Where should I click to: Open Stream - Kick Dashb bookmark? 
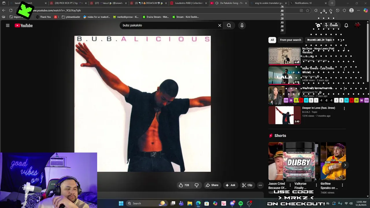click(x=185, y=17)
